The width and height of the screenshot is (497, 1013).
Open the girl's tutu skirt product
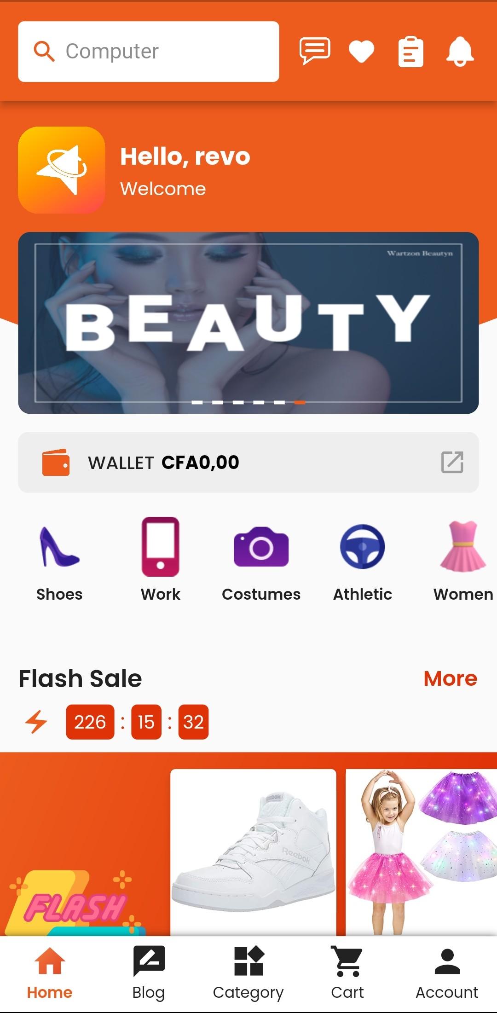[x=421, y=852]
